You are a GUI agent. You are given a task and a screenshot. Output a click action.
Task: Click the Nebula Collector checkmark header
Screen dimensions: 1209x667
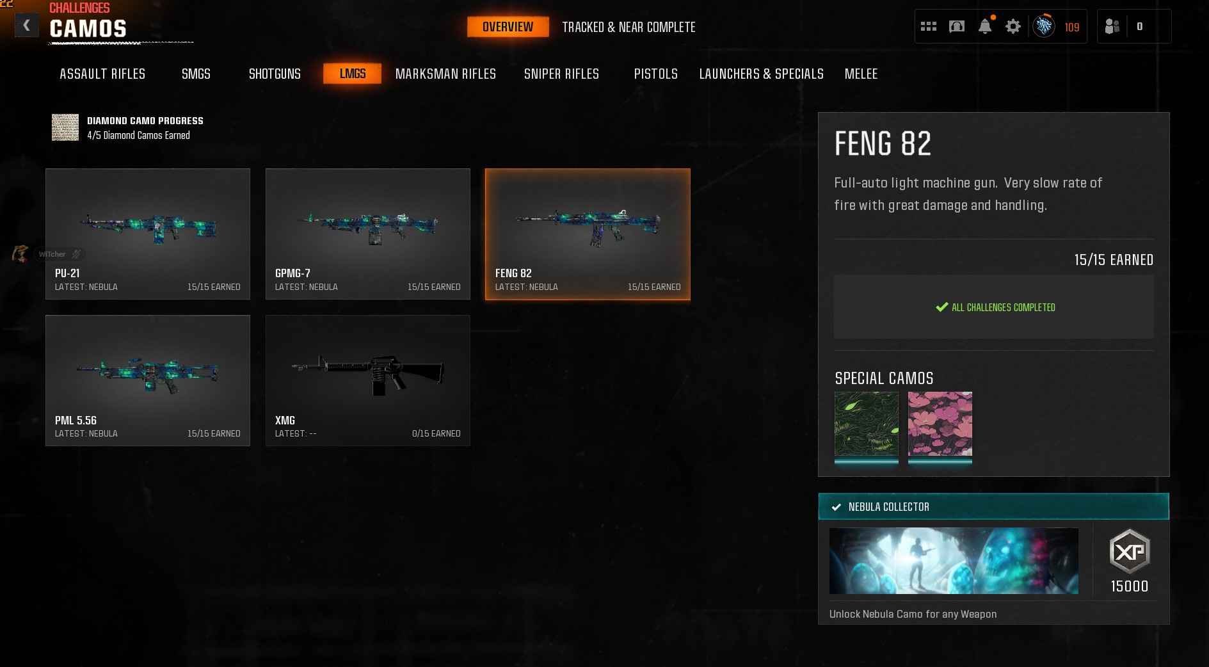pyautogui.click(x=993, y=506)
